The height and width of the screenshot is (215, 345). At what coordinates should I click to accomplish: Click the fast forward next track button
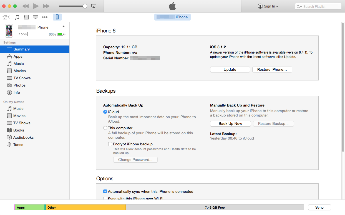tap(46, 6)
